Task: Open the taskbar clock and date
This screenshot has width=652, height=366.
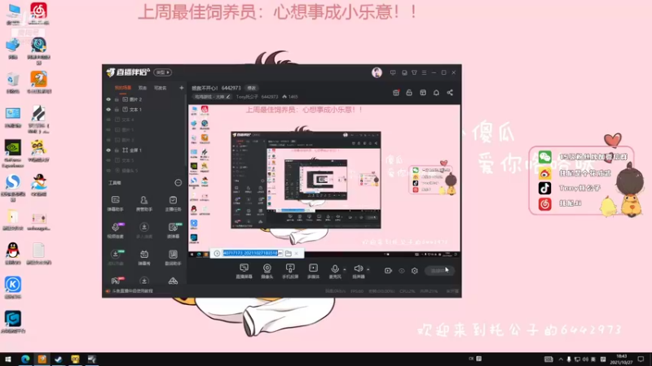Action: coord(621,359)
